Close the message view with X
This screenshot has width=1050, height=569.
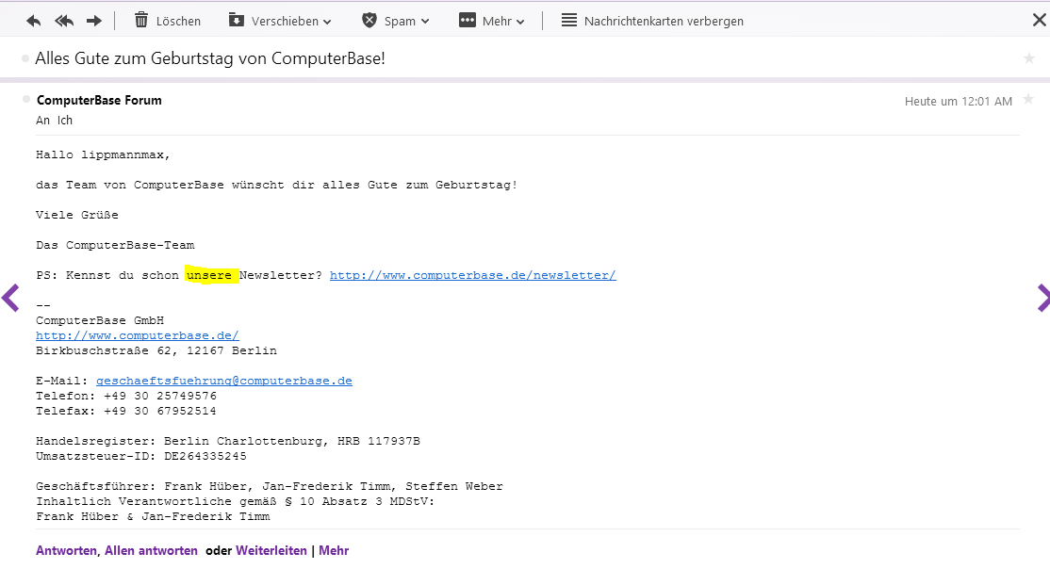(1040, 20)
